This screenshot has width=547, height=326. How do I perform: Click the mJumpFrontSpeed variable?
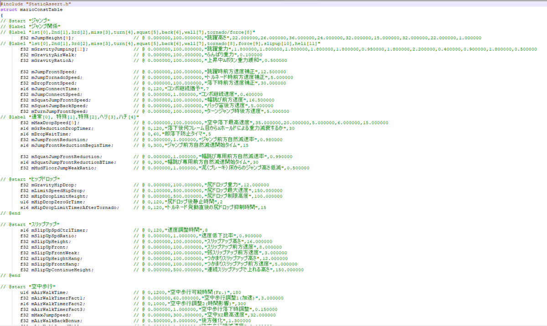click(x=53, y=71)
